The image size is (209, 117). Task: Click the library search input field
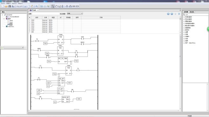coord(195,15)
